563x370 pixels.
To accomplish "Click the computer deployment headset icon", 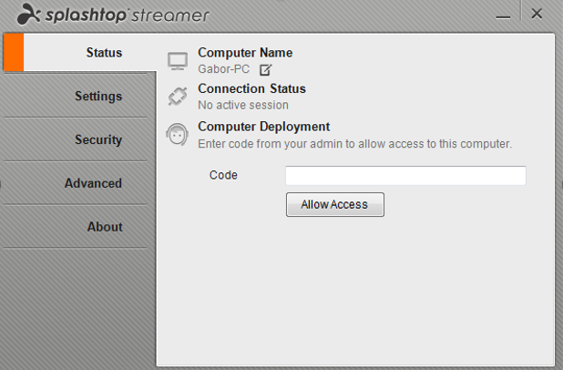I will (177, 134).
